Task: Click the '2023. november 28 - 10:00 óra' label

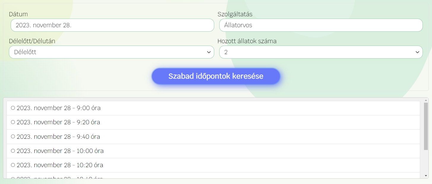Action: pyautogui.click(x=60, y=151)
